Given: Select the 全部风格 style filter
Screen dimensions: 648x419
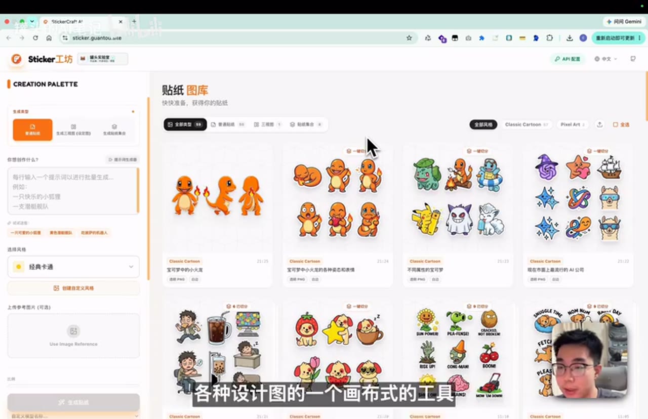Looking at the screenshot, I should [x=483, y=124].
